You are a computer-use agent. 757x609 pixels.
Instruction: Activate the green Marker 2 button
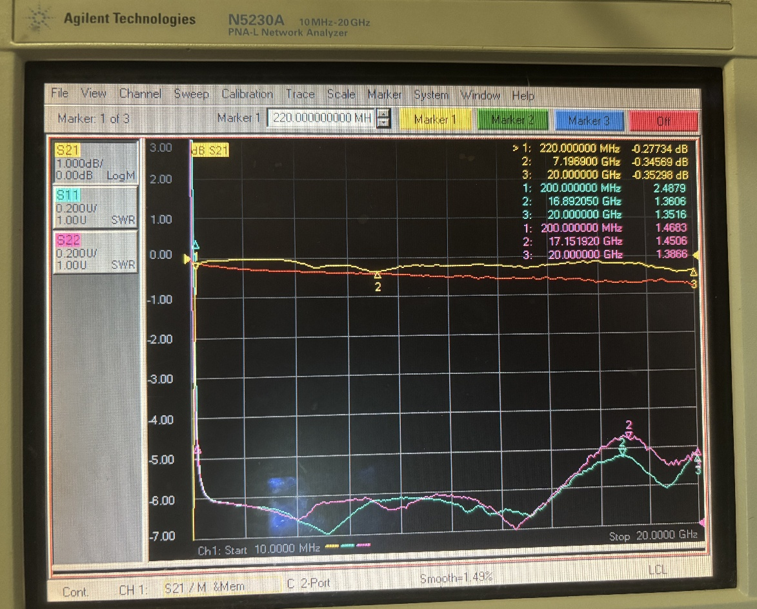(x=512, y=120)
